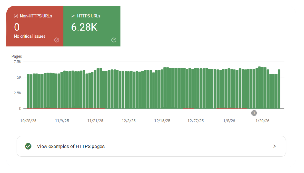This screenshot has width=304, height=173.
Task: Uncheck the HTTPS URLs checkbox
Action: click(73, 16)
